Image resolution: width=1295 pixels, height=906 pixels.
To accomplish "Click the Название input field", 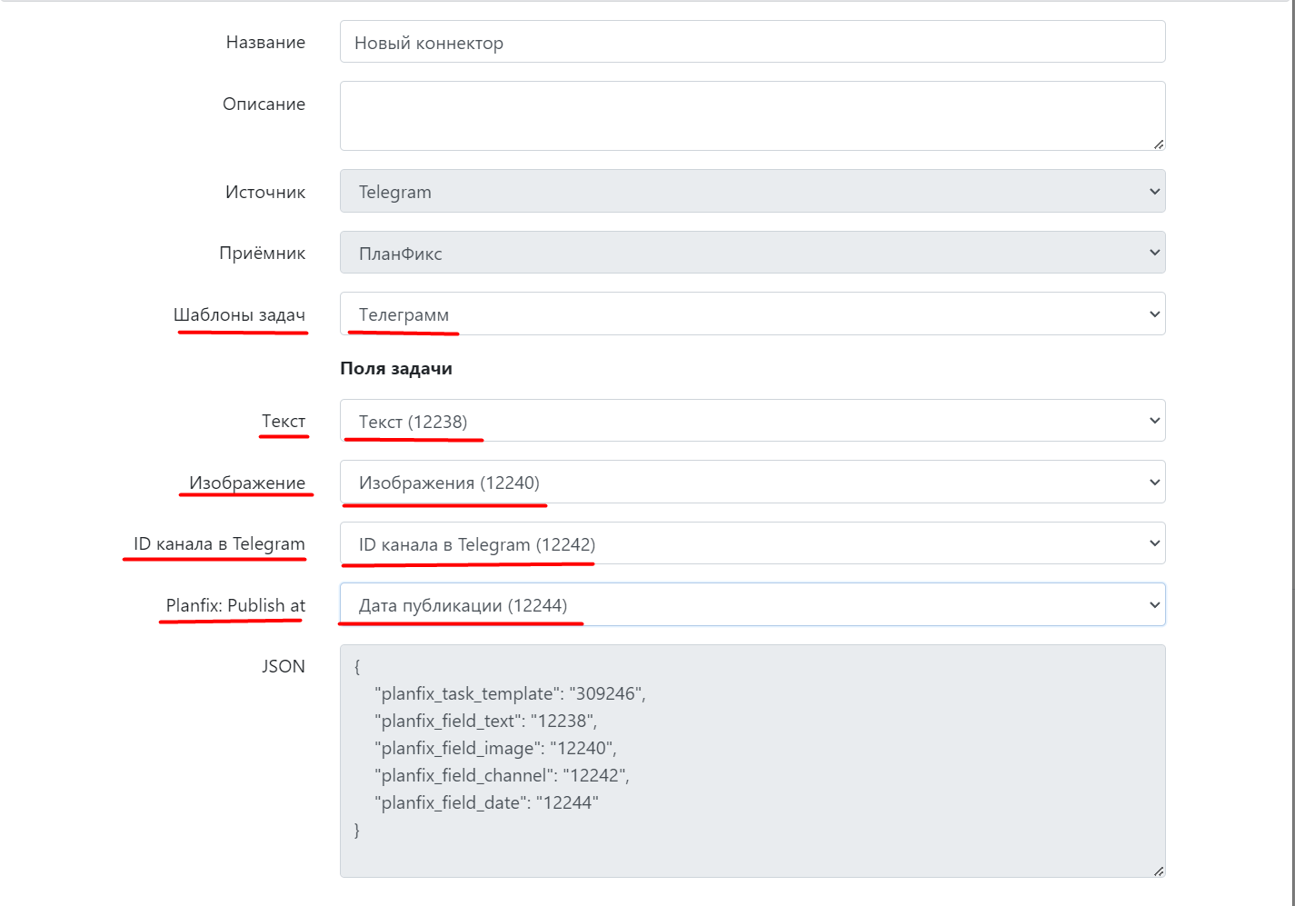I will [x=752, y=42].
